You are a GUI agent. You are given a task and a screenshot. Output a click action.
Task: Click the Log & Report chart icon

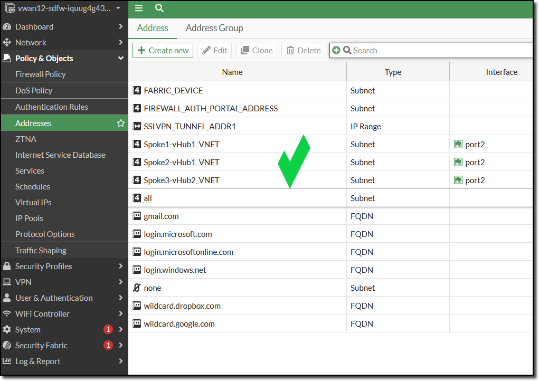pos(7,361)
